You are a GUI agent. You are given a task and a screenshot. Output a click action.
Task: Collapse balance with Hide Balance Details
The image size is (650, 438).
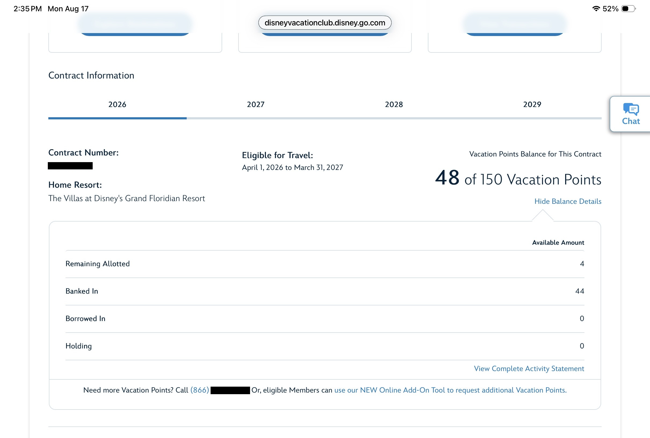568,201
